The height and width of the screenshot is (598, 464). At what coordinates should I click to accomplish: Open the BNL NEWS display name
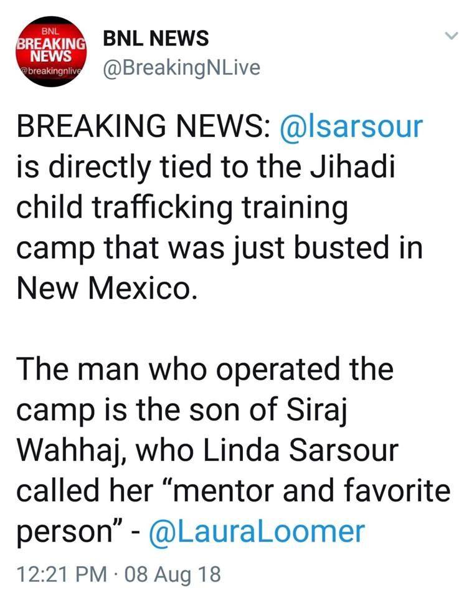pos(156,39)
